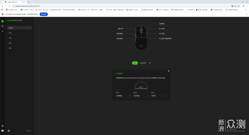Click the LED 指示灯 panel title
The image size is (249, 135).
(x=119, y=74)
